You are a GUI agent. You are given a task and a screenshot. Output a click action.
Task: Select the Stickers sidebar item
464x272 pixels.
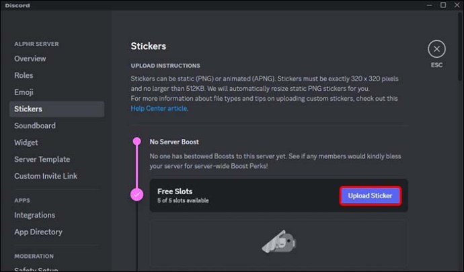pyautogui.click(x=28, y=109)
